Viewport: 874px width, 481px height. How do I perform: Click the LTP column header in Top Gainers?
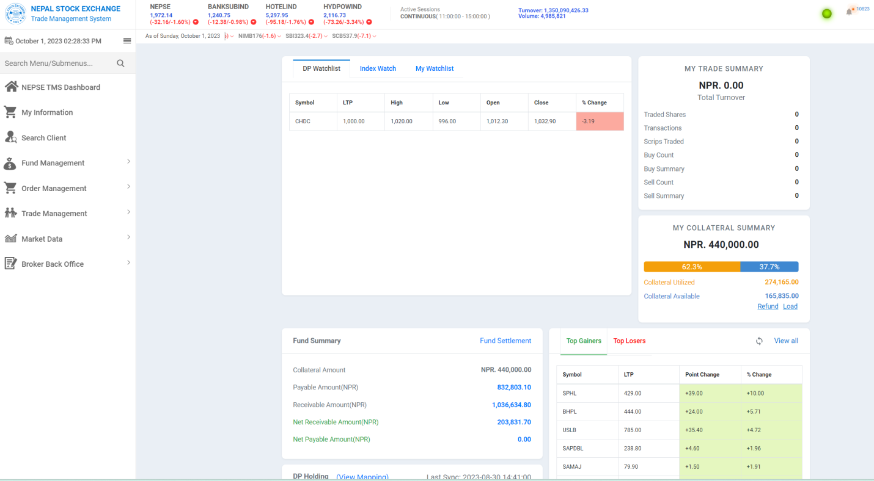point(648,374)
